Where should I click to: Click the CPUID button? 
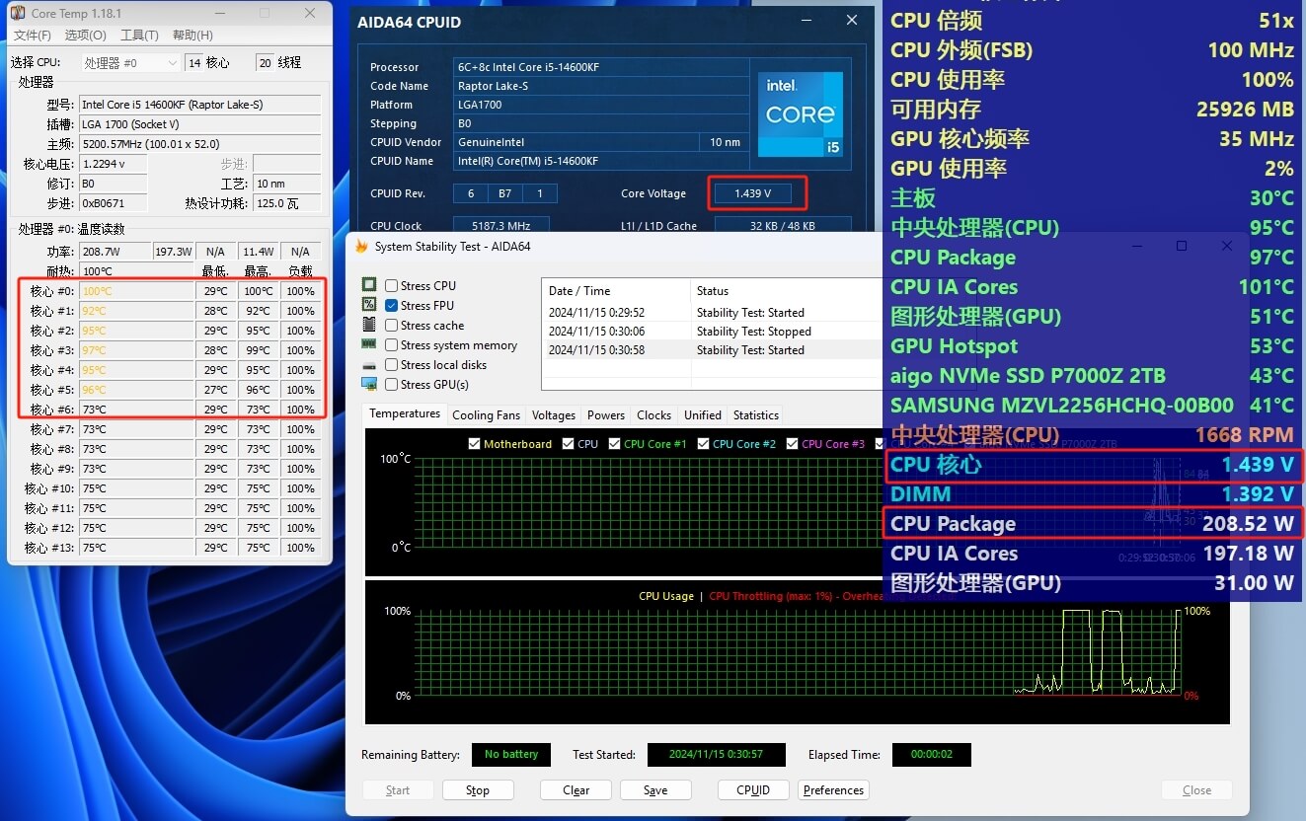point(753,790)
